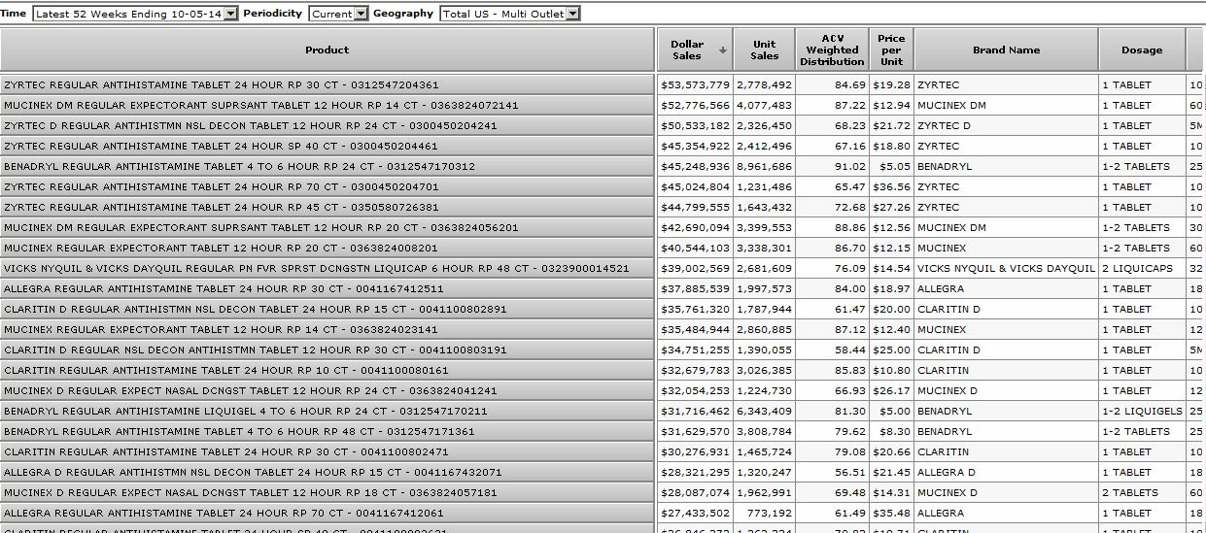The image size is (1206, 533).
Task: Sort by Unit Sales column header
Action: pos(764,50)
